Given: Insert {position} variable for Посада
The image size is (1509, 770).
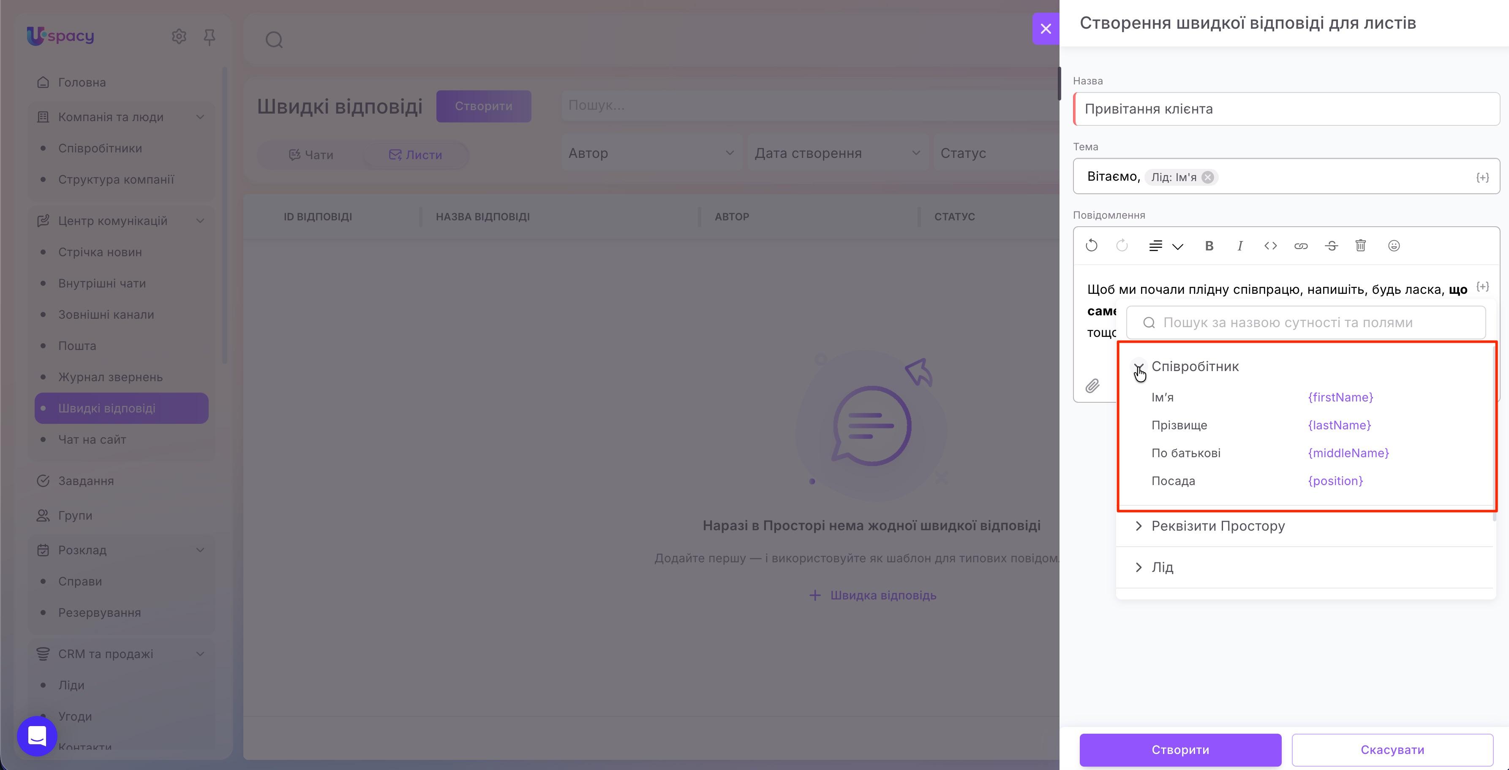Looking at the screenshot, I should [x=1335, y=481].
